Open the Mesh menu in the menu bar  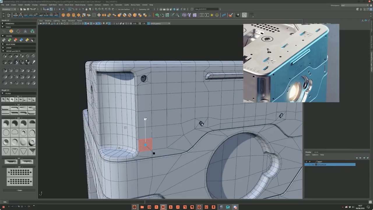point(61,5)
